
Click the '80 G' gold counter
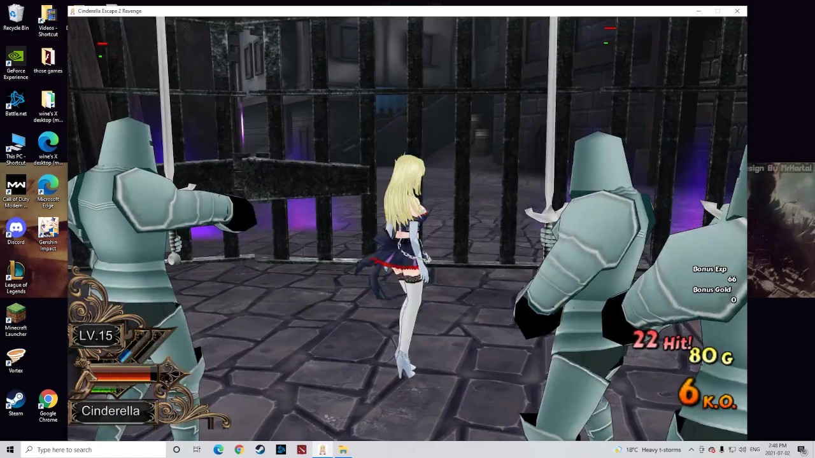(711, 356)
